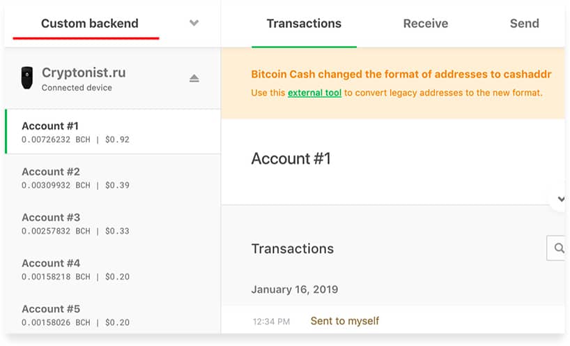Follow the external tool link
The height and width of the screenshot is (346, 570).
click(x=314, y=93)
